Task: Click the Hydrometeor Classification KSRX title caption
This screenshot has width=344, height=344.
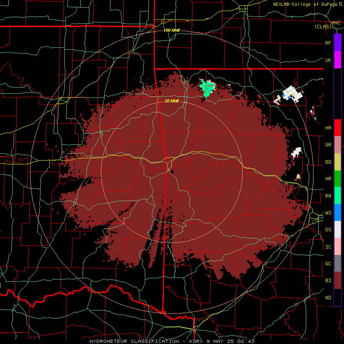Action: pos(172,341)
